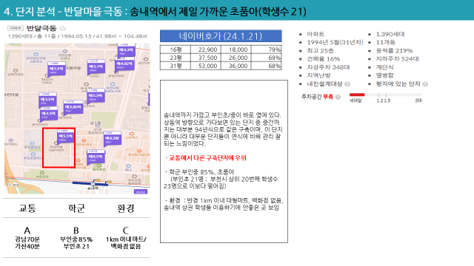This screenshot has height=266, width=474.
Task: Click the 용적률 219% bullet item
Action: click(394, 51)
